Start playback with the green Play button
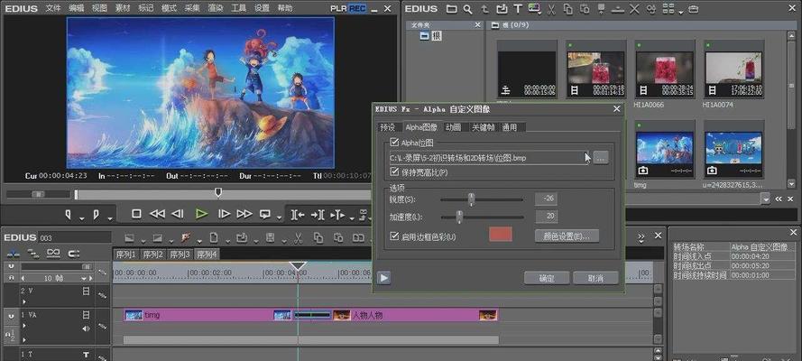This screenshot has height=361, width=802. (201, 214)
